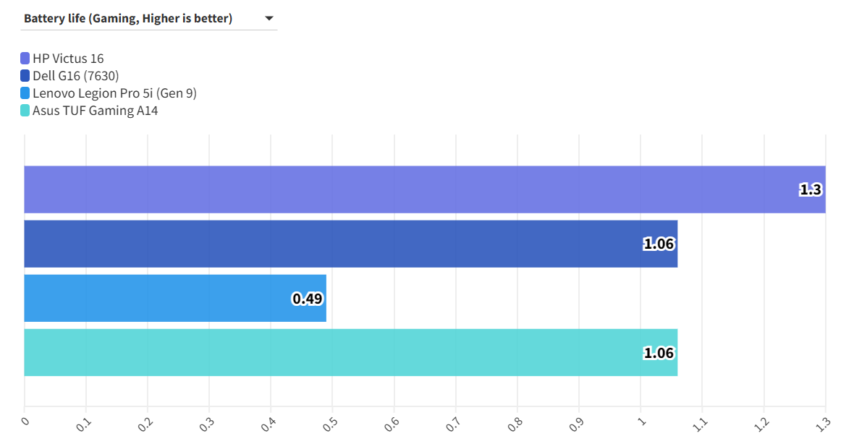Click the dropdown arrow caret
Image resolution: width=854 pixels, height=444 pixels.
click(x=269, y=19)
